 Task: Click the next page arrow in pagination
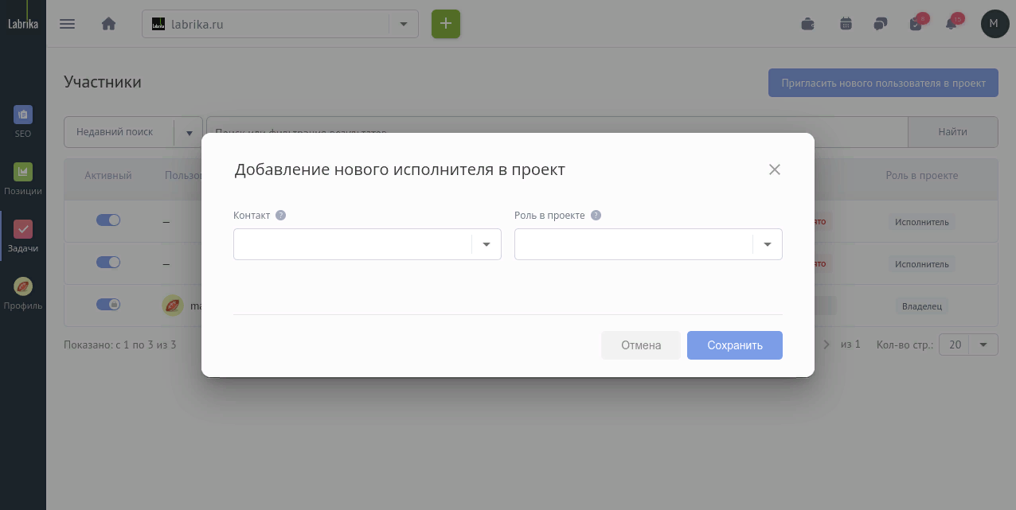tap(826, 345)
